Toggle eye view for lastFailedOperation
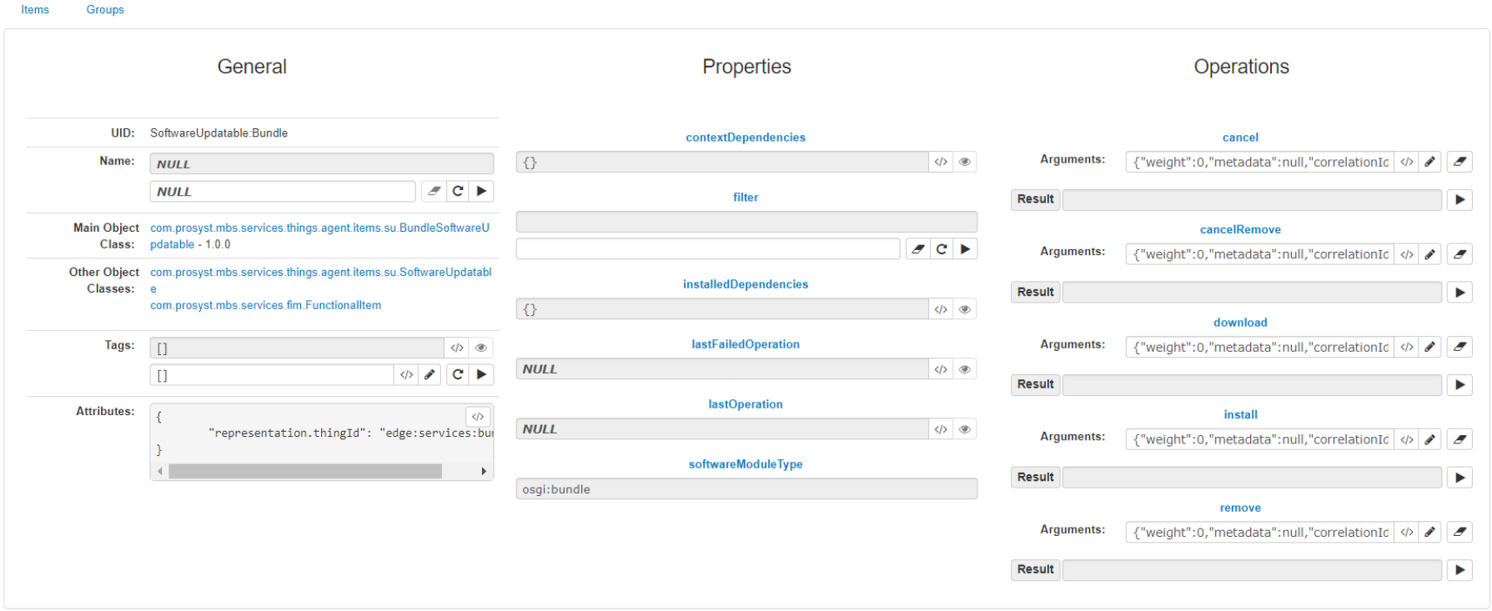Viewport: 1492px width, 611px height. point(965,368)
